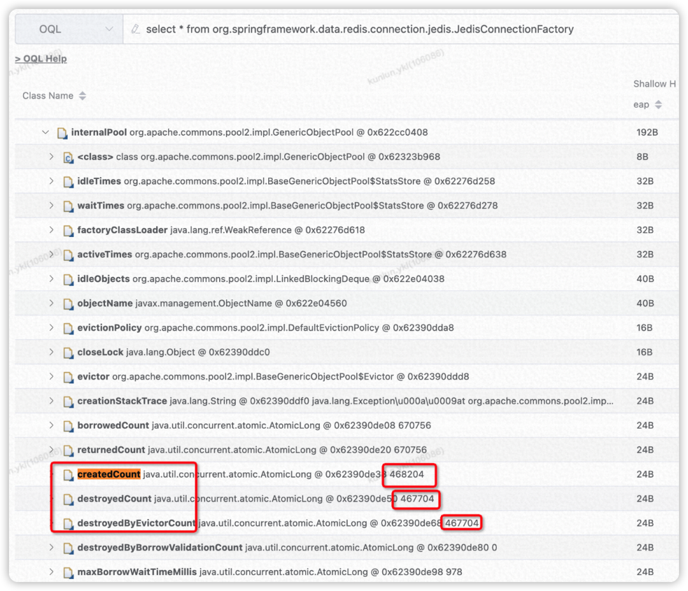This screenshot has width=688, height=591.
Task: Click the object icon beside maxBorrowWaitTimeMillis
Action: [68, 573]
